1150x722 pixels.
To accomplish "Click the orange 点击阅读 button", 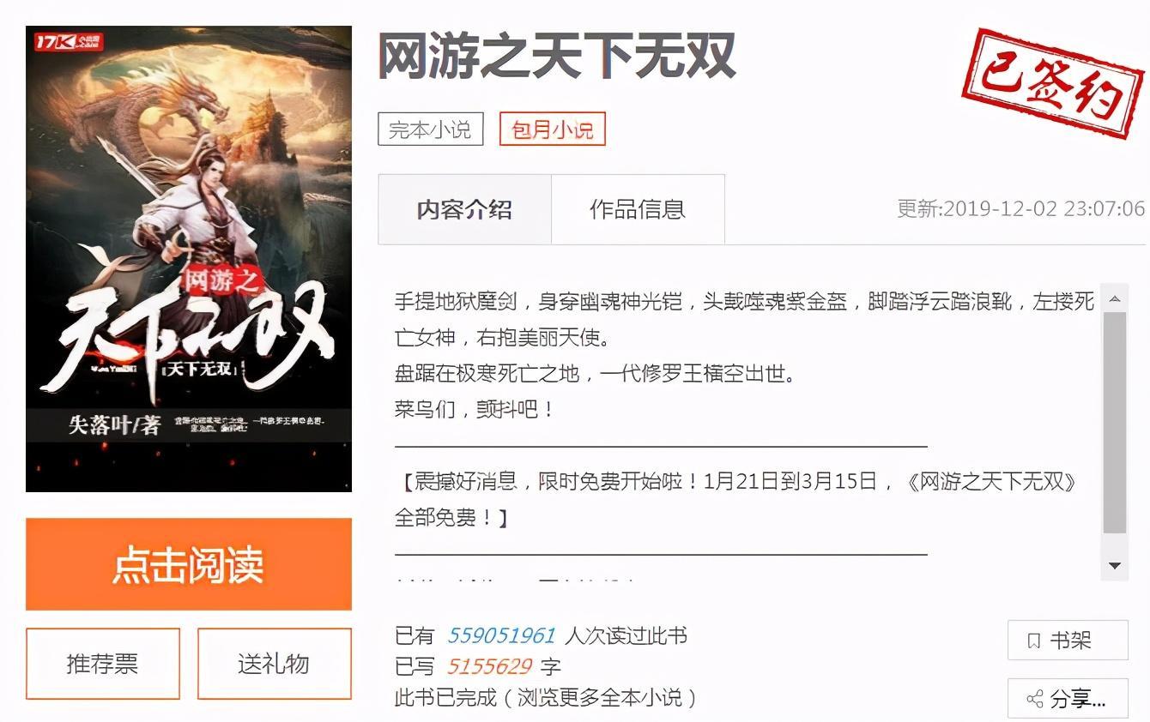I will click(189, 564).
